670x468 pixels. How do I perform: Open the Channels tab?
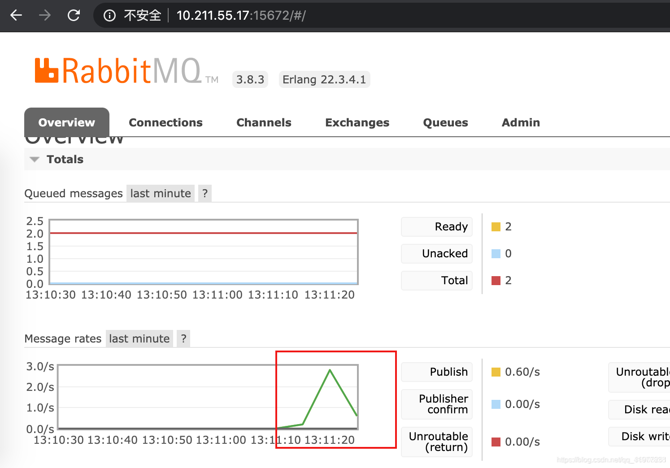[264, 122]
